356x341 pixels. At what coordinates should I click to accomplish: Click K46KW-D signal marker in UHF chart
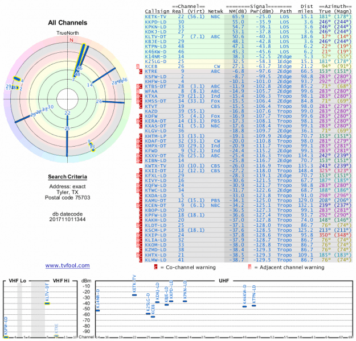point(244,306)
